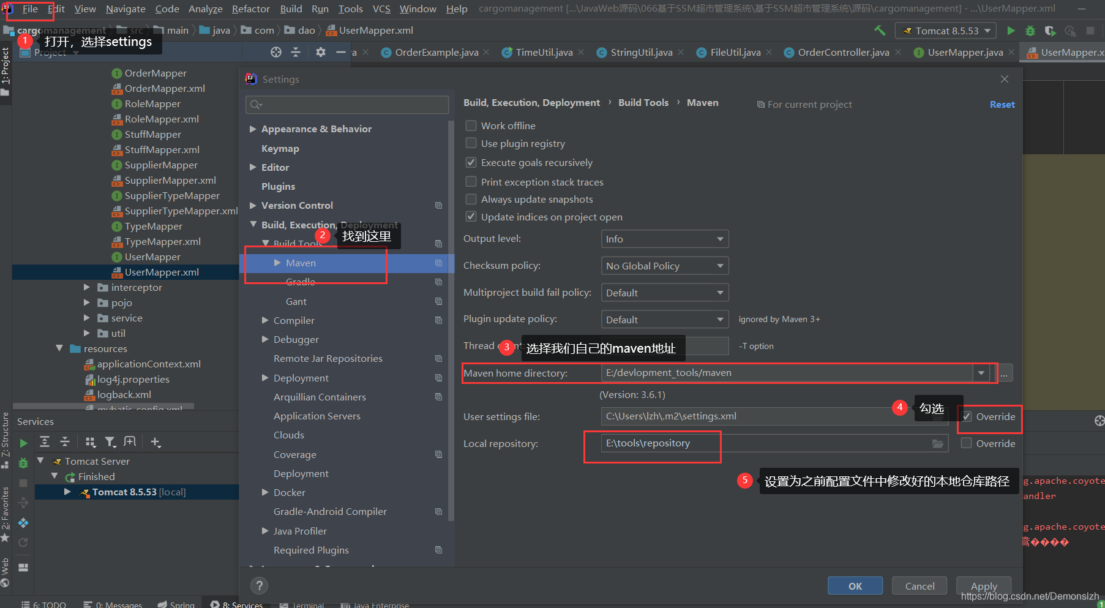The height and width of the screenshot is (608, 1105).
Task: Hide the Project panel with minus icon
Action: coord(341,52)
